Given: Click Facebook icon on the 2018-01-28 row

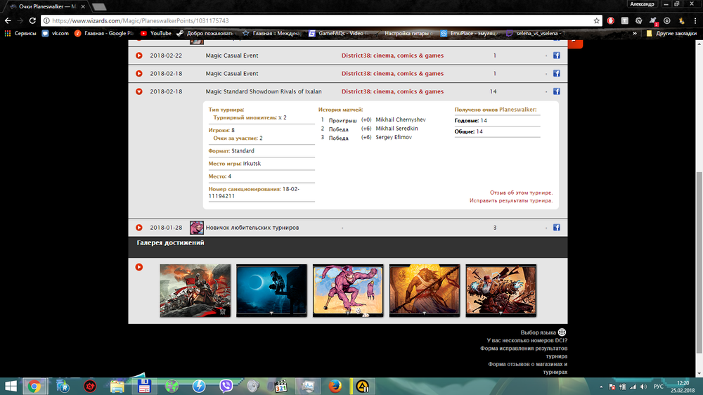Looking at the screenshot, I should click(556, 228).
